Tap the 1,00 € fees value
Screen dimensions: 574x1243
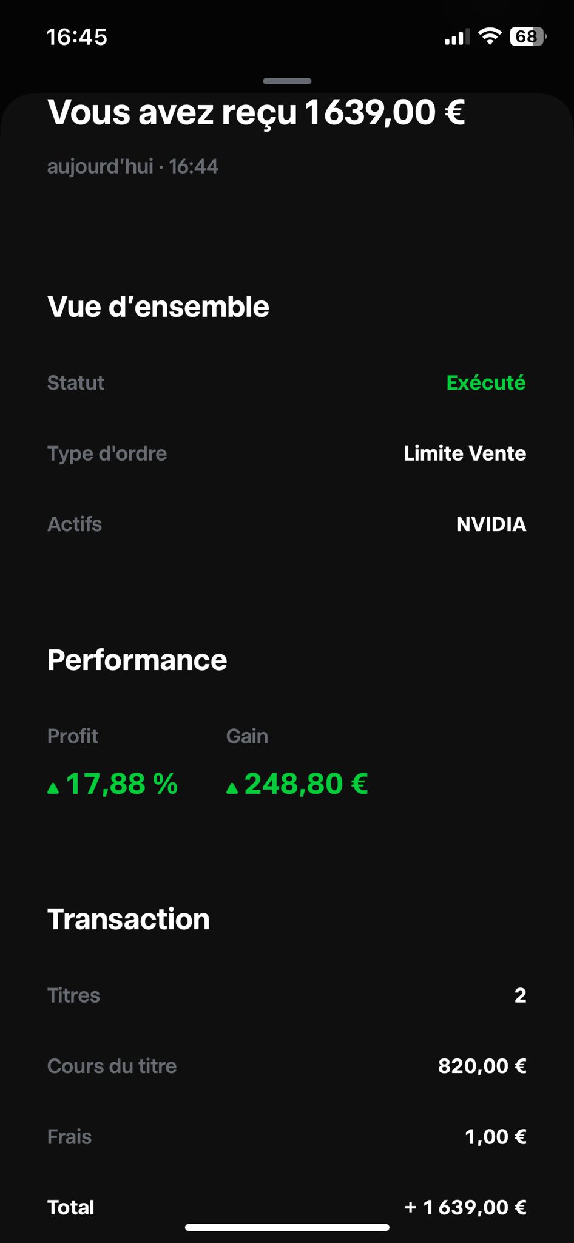(x=495, y=1137)
